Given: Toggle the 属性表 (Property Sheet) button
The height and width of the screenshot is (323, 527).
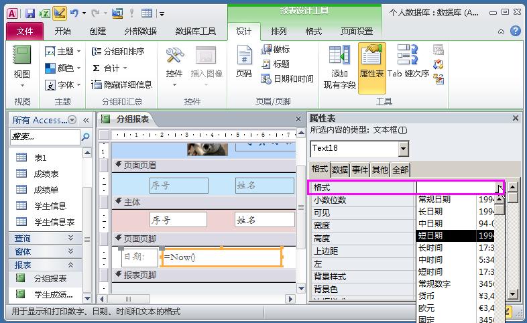Looking at the screenshot, I should pos(371,67).
